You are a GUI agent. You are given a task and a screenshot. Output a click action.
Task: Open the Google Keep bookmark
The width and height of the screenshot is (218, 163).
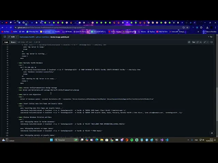coord(45,32)
